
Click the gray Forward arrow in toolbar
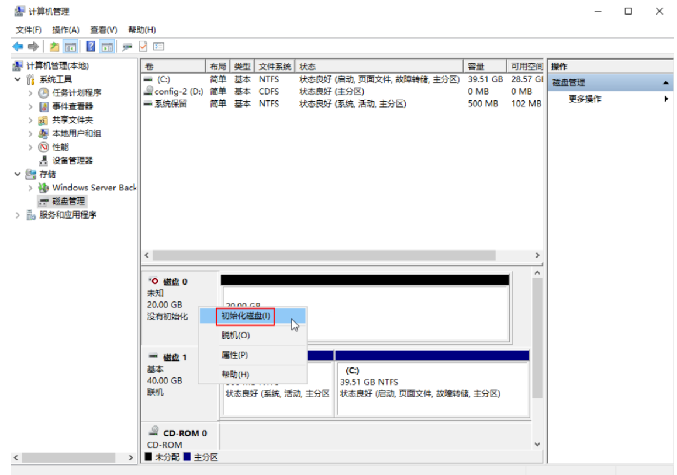33,47
